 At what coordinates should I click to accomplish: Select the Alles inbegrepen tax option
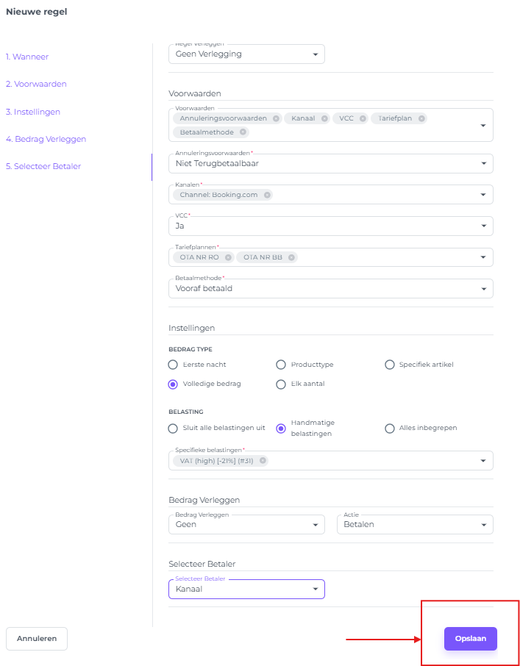[390, 429]
